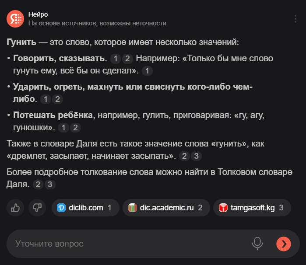Type in the Уточните вопрос field
This screenshot has height=265, width=306.
(x=127, y=244)
